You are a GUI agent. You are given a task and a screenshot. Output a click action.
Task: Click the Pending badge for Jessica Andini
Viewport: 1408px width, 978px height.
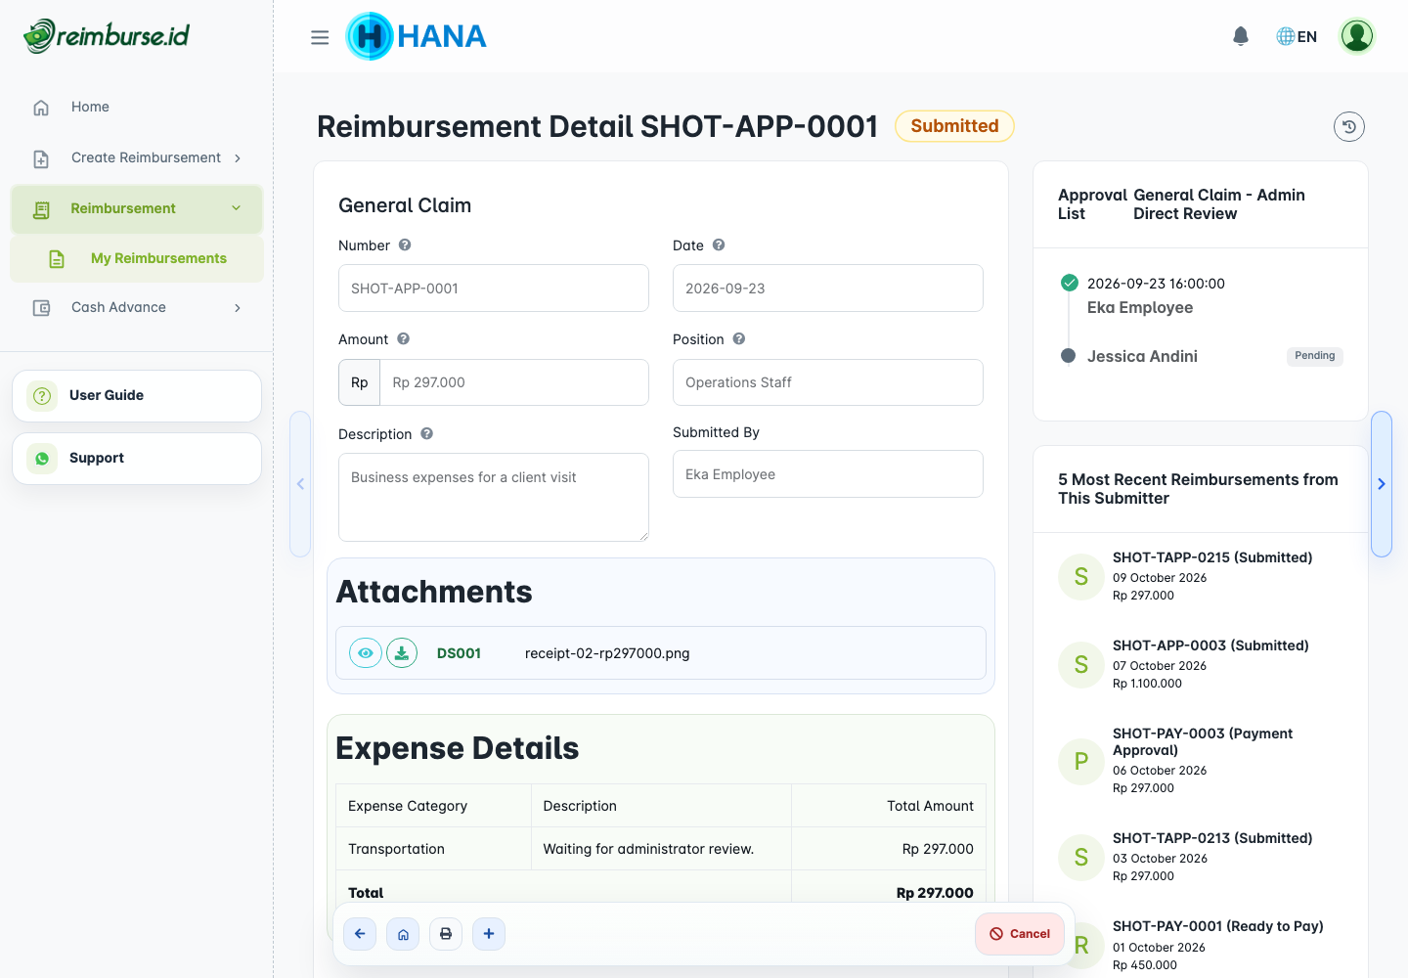pos(1315,356)
